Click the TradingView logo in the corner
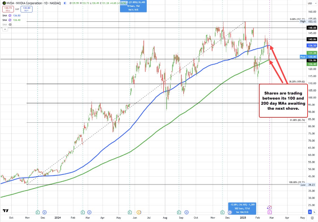 pyautogui.click(x=5, y=211)
